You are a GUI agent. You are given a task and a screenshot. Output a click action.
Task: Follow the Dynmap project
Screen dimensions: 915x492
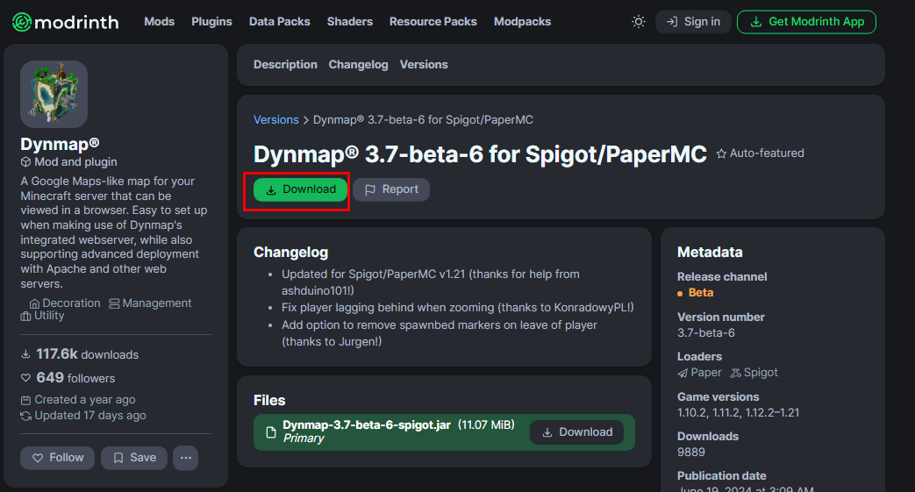click(57, 458)
